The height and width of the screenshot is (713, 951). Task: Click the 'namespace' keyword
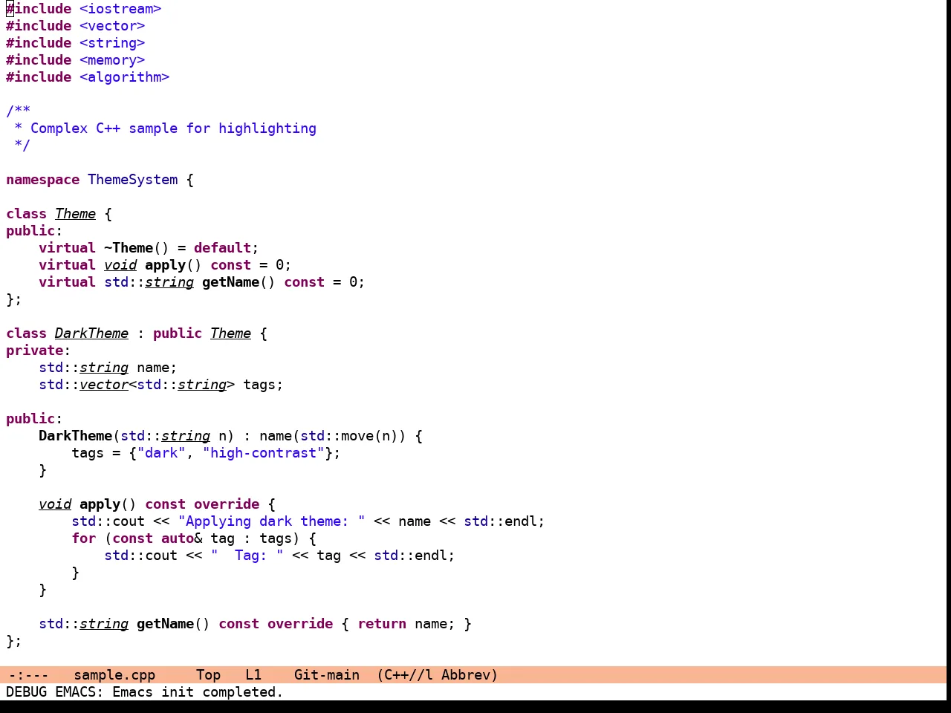tap(43, 180)
